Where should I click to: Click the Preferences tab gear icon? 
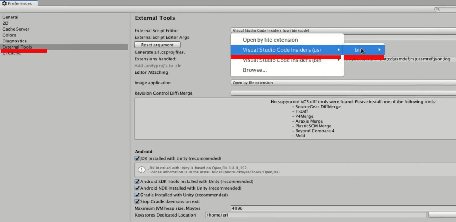click(4, 3)
